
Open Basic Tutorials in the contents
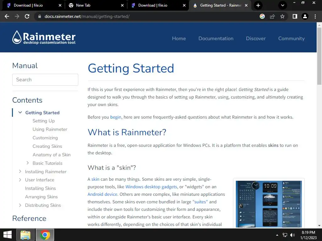coord(47,163)
